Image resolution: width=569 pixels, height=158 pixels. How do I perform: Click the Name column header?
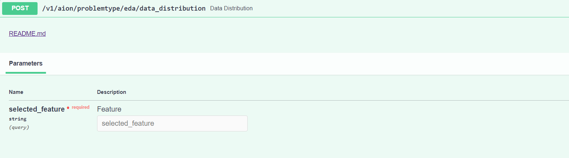click(x=16, y=92)
